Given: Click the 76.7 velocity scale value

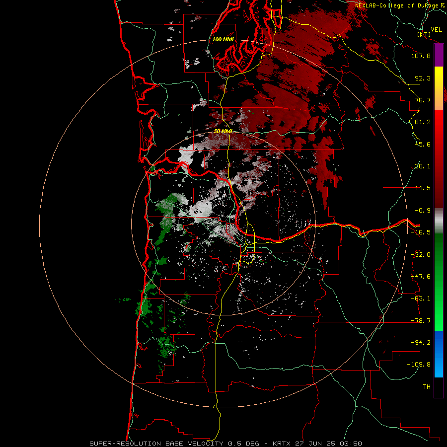Looking at the screenshot, I should tap(423, 100).
